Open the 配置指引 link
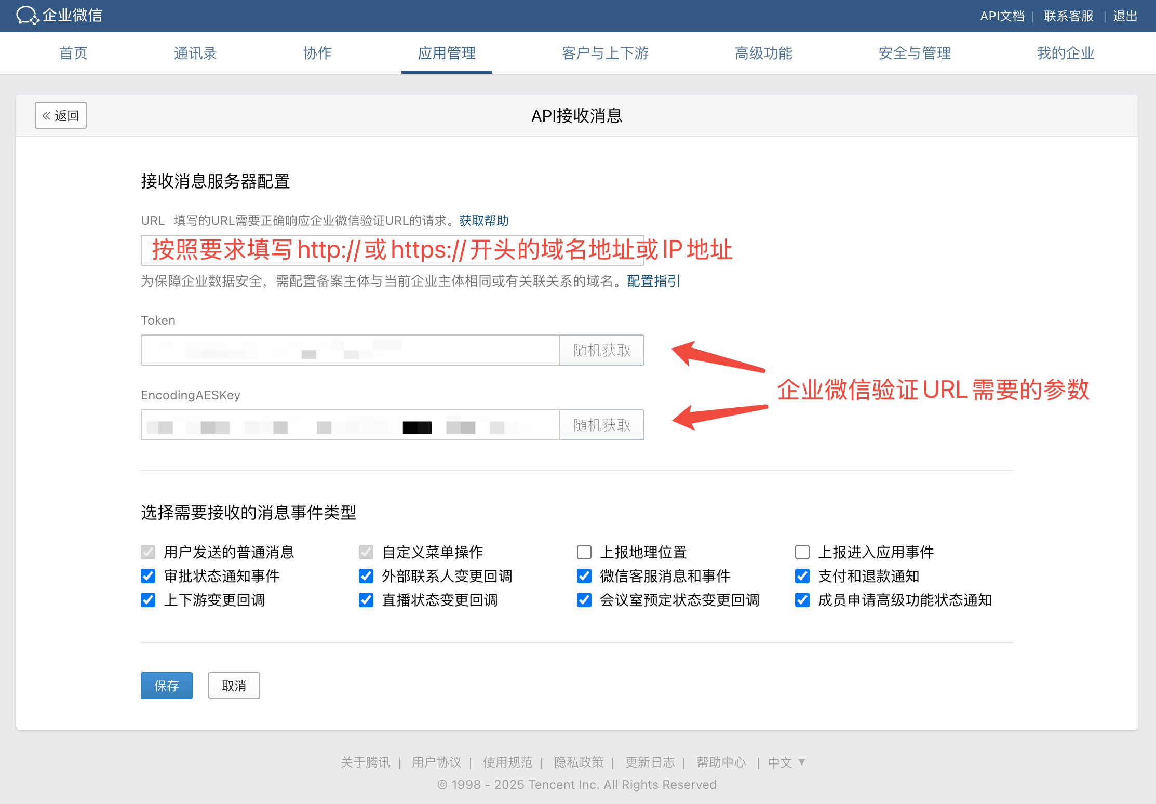Screen dimensions: 1156x804 click(x=653, y=281)
